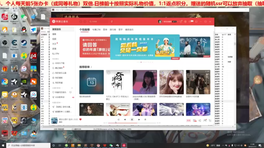Open the 直播歌单 | 主播歌 playlist
The image size is (264, 148).
[x=62, y=111]
